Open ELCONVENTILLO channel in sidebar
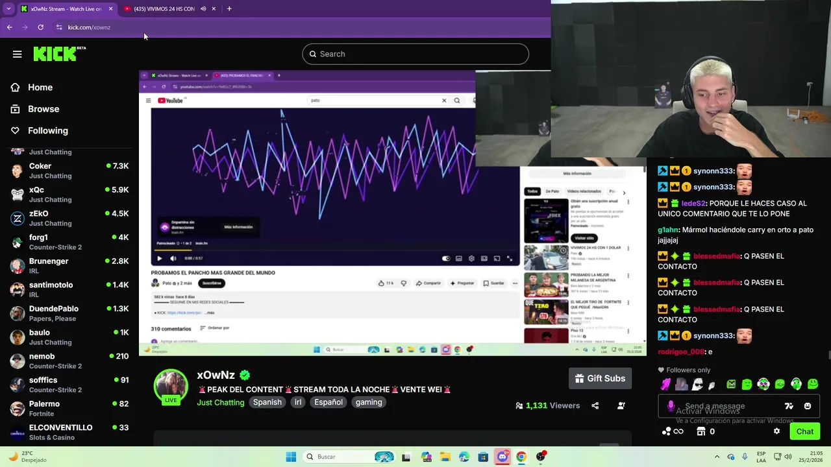831x467 pixels. pos(69,432)
